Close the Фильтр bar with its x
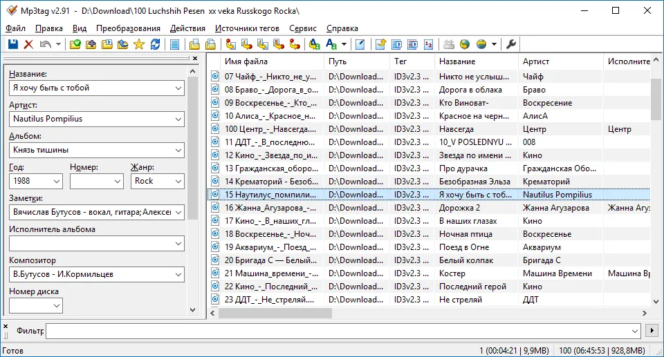 coord(6,326)
